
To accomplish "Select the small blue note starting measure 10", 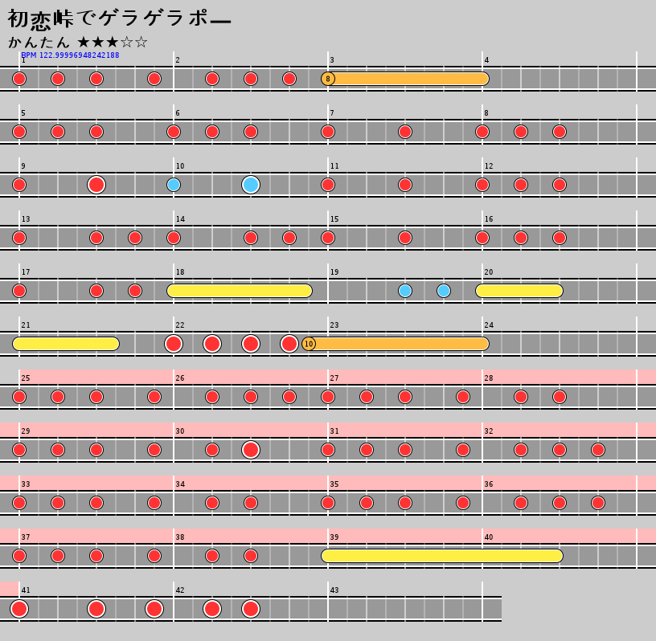I will pos(174,185).
